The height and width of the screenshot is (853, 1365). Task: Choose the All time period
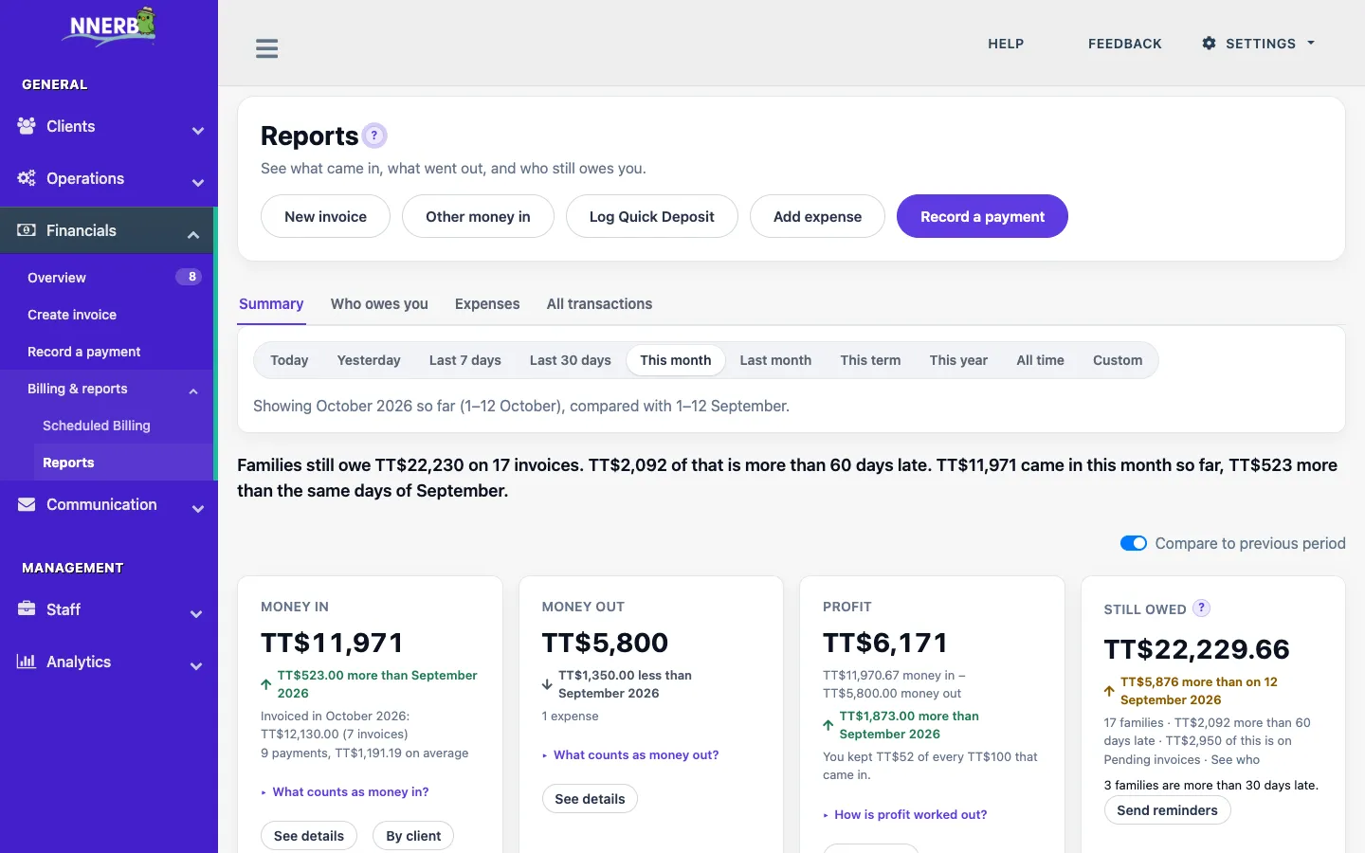pos(1040,360)
